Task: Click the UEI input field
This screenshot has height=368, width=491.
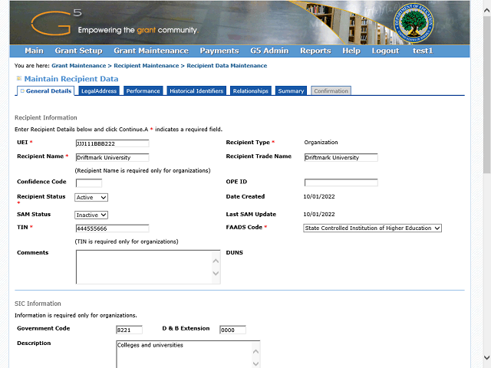Action: click(113, 143)
